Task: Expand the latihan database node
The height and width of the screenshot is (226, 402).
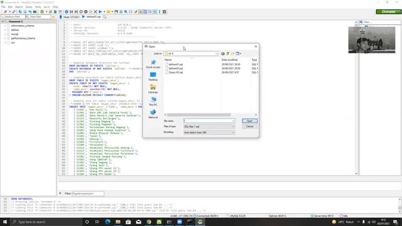Action: (x=5, y=30)
